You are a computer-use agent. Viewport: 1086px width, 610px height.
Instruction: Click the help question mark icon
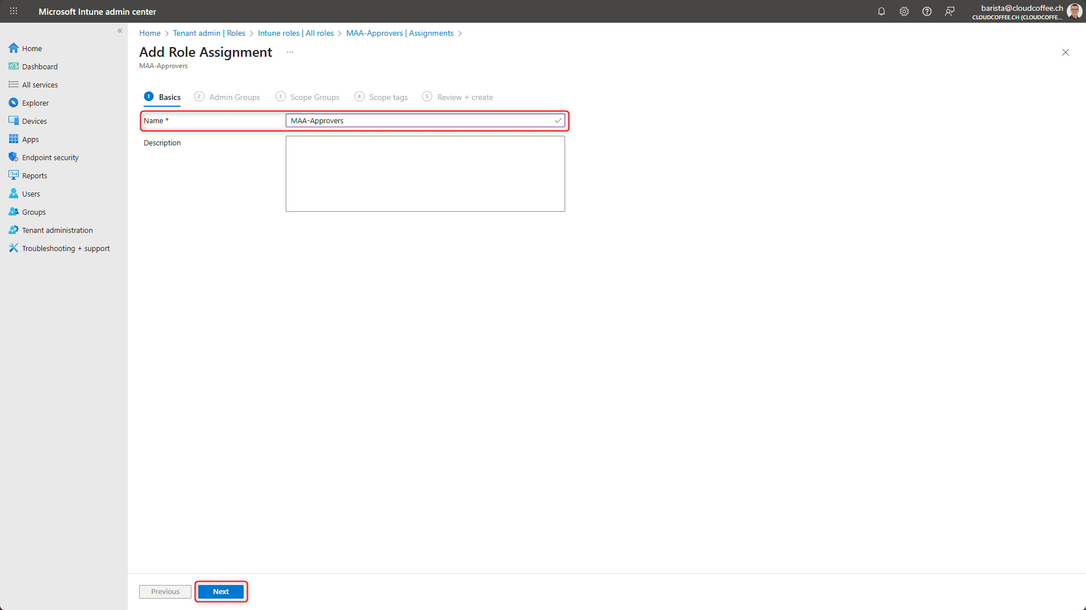coord(927,11)
